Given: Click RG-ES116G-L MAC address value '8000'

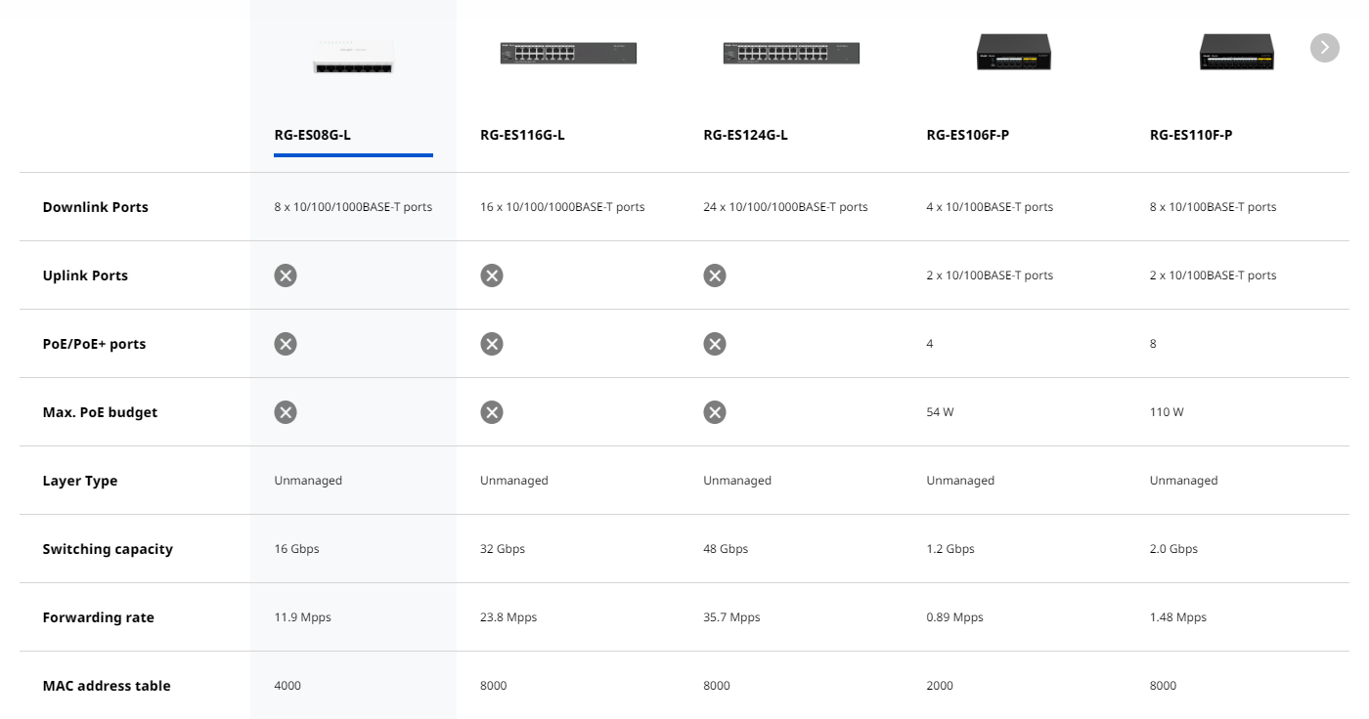Looking at the screenshot, I should click(x=494, y=686).
